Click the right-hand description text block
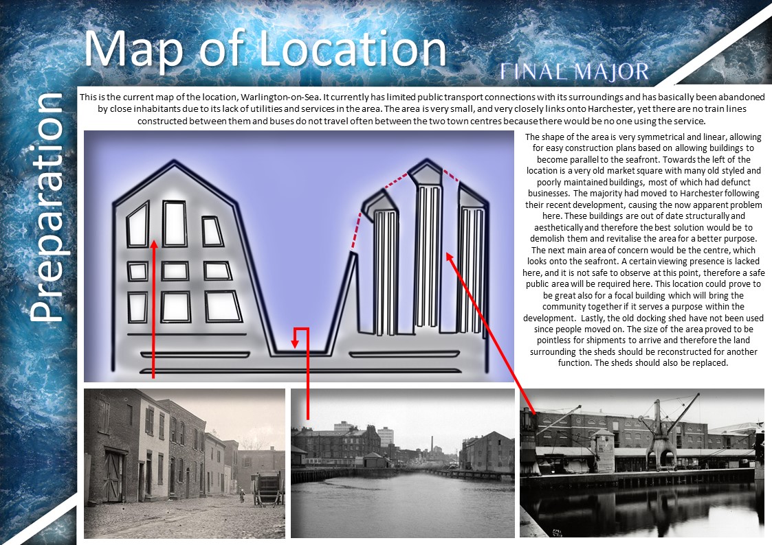Screen dimensions: 772x545 tap(641, 251)
